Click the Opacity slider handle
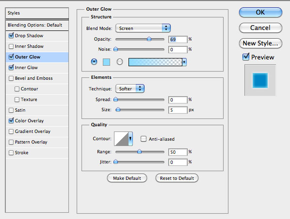The height and width of the screenshot is (219, 290). (149, 39)
